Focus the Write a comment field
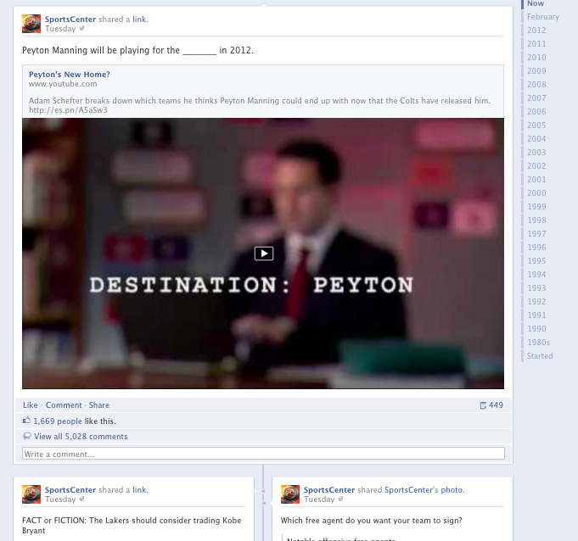578x541 pixels. click(x=263, y=454)
